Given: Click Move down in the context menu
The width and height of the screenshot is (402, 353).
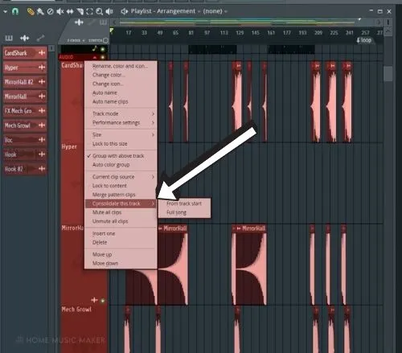Looking at the screenshot, I should click(x=121, y=263).
